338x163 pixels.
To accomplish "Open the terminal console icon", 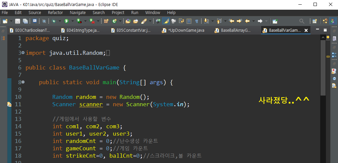I will click(35, 21).
